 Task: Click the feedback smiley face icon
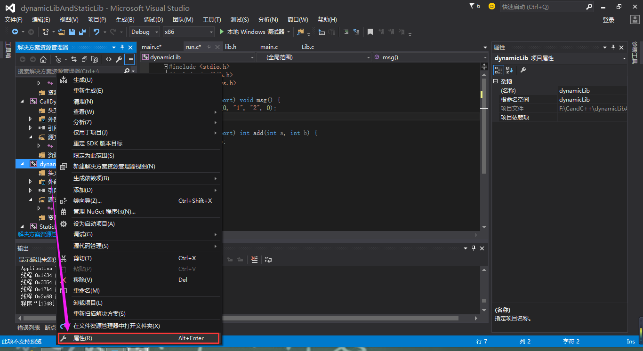coord(492,7)
